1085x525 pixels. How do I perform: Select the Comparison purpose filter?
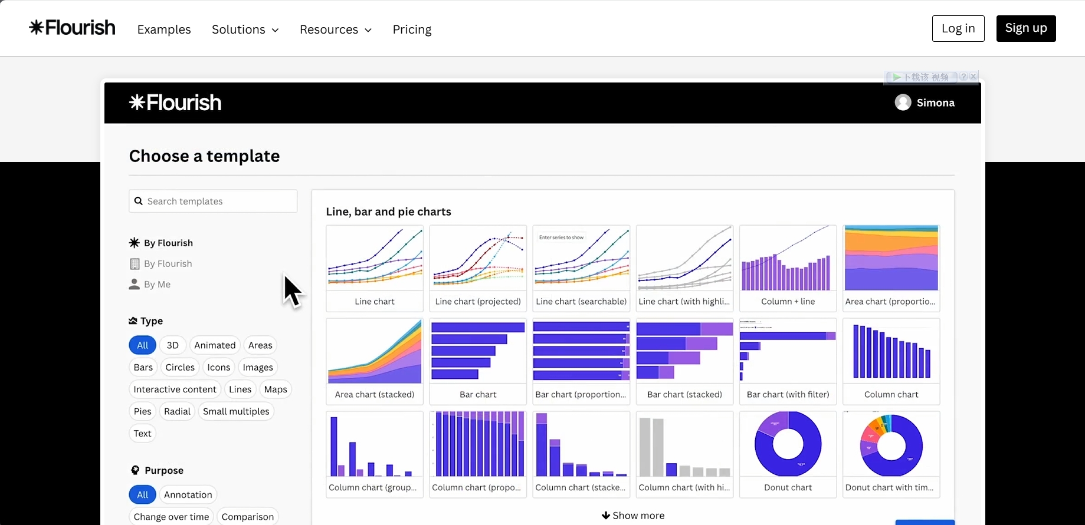[x=247, y=517]
